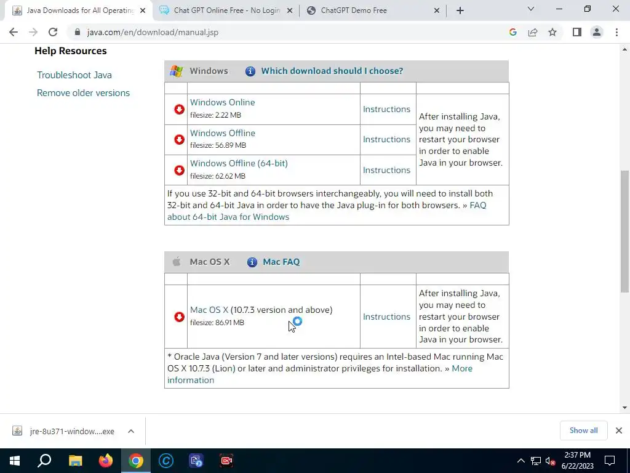Reload the Java download page

coord(53,32)
